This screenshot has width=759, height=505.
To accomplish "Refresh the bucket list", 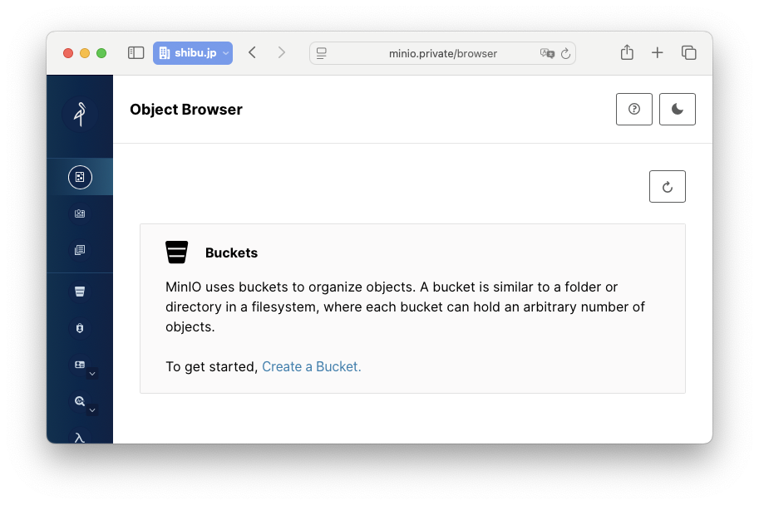I will [x=668, y=187].
